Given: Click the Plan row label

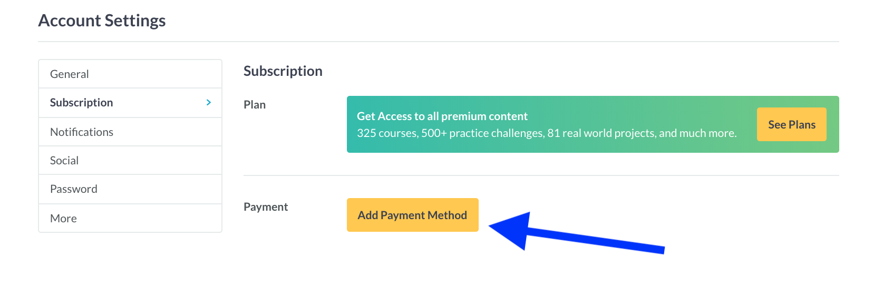Looking at the screenshot, I should pos(255,105).
